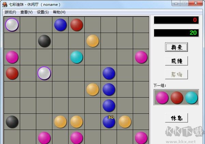Choose the white ball in the fourth row
Image resolution: width=205 pixels, height=144 pixels.
[x=44, y=73]
